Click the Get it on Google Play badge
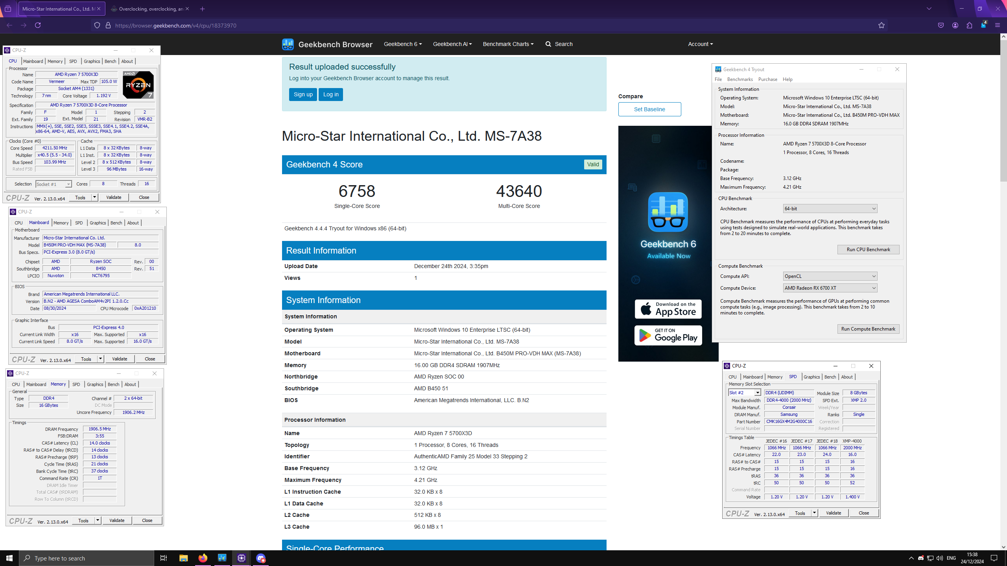The height and width of the screenshot is (566, 1007). point(668,335)
